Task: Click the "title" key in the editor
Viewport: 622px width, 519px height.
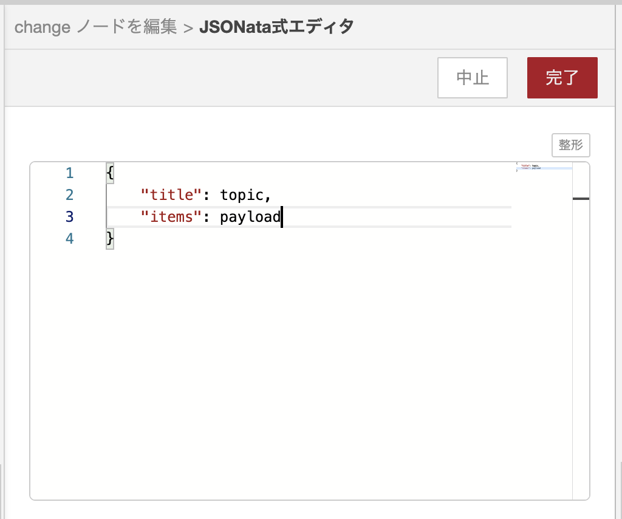Action: click(171, 195)
